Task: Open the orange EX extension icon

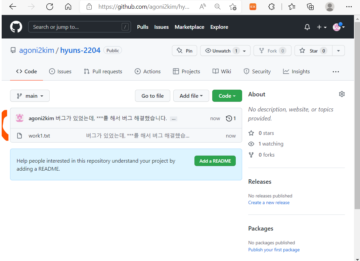Action: coord(253,7)
